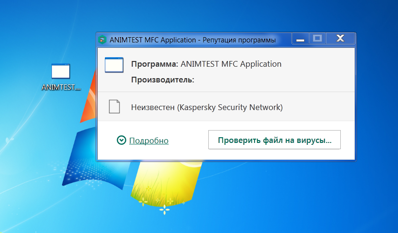Close the Репутация программы dialog

[340, 39]
